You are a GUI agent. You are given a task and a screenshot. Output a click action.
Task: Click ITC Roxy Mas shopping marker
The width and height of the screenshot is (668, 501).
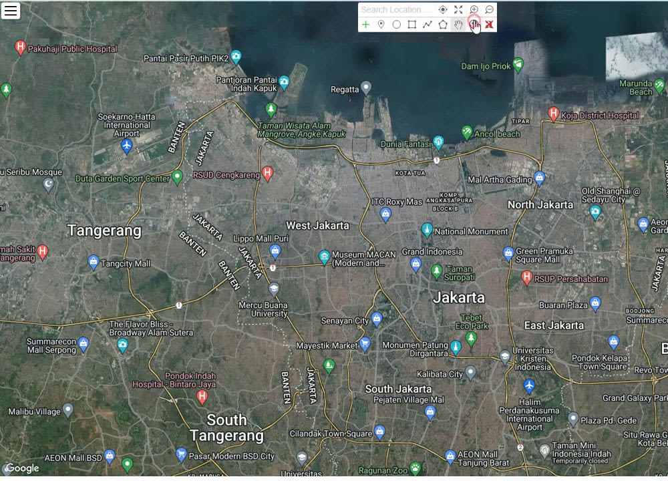click(385, 214)
